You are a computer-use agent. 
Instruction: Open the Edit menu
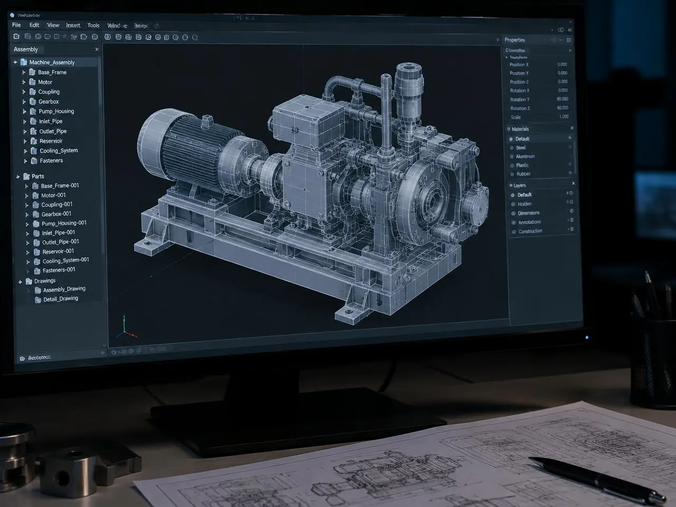click(x=34, y=25)
